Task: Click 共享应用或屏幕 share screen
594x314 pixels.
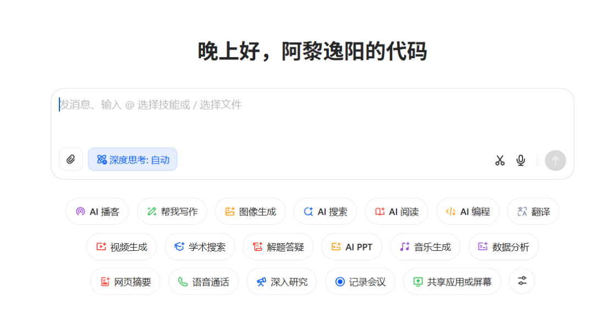Action: [x=452, y=282]
